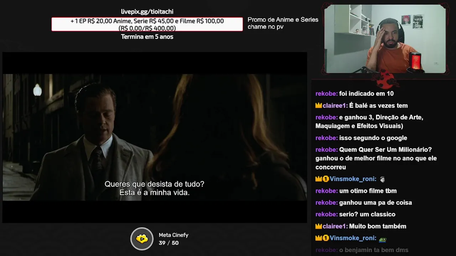Click clairee1's 'É balé as vezes tem' message
The width and height of the screenshot is (456, 256).
click(361, 106)
